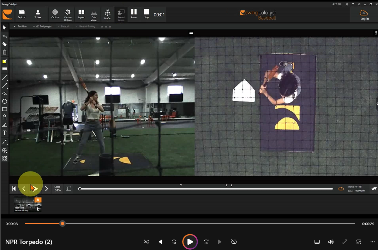The width and height of the screenshot is (378, 250).
Task: Click the fit-to-screen arrows tool
Action: 4,158
